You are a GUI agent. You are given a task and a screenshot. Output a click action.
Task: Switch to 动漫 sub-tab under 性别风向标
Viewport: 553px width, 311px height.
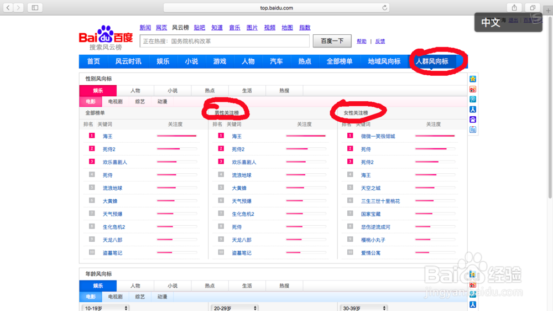(162, 102)
